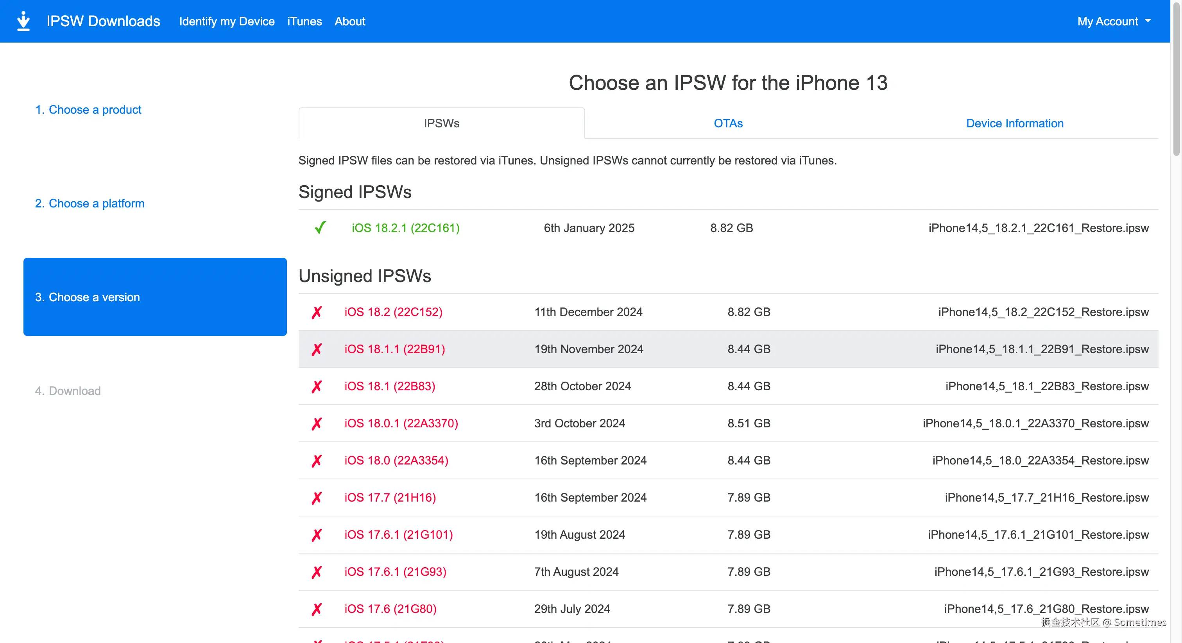Click red X icon for iOS 17.6 (21G80)

317,609
